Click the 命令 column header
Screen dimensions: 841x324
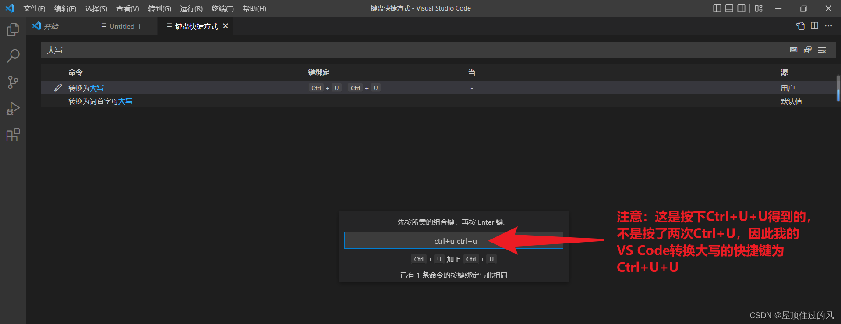tap(75, 72)
